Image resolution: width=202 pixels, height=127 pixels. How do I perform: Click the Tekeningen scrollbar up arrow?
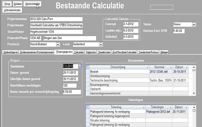[194, 107]
